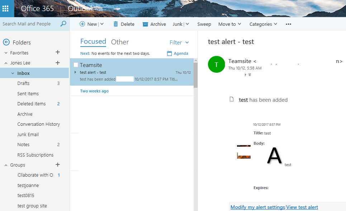Screen dimensions: 346x211
Task: Open the Filter dropdown
Action: tap(179, 42)
